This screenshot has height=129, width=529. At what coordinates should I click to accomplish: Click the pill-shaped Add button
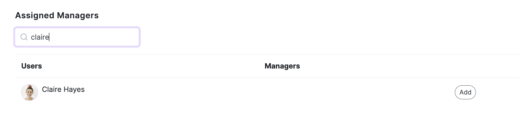coord(465,92)
